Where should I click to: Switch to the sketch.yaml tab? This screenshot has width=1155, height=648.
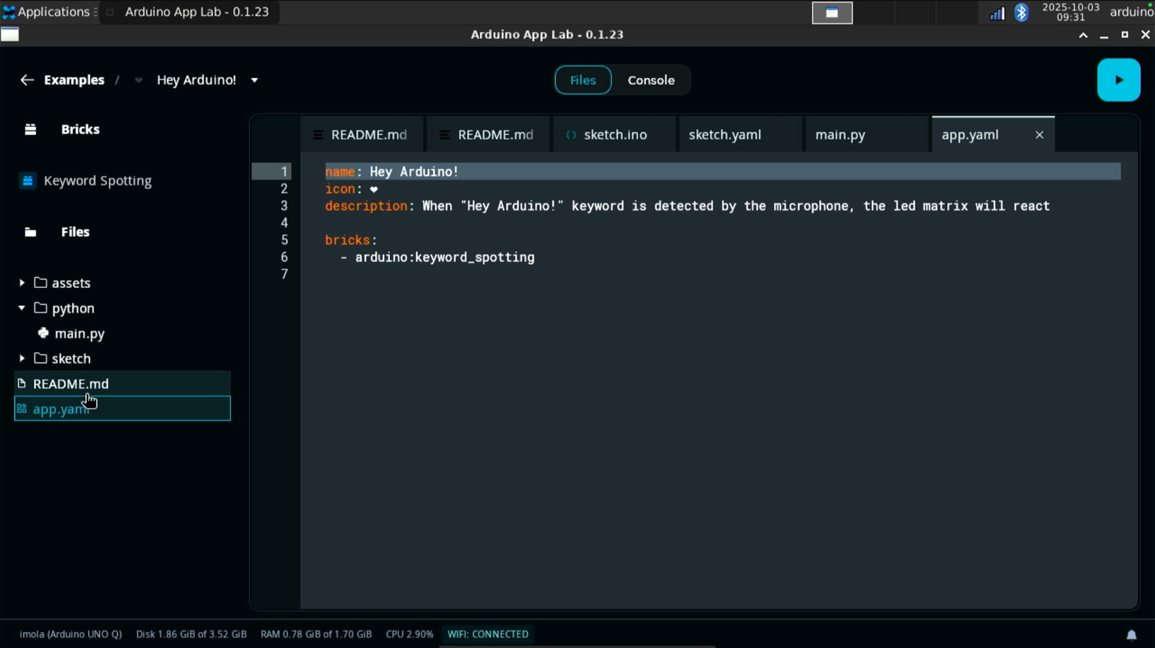[741, 134]
